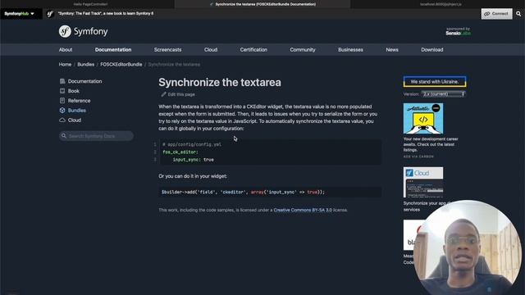The image size is (525, 295).
Task: Click the Connect button
Action: 496,14
